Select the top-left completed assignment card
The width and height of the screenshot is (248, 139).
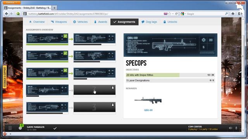pos(47,38)
